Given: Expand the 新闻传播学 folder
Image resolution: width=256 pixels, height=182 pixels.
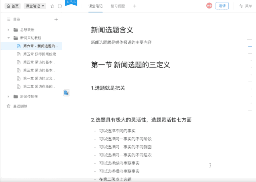Looking at the screenshot, I should 8,97.
